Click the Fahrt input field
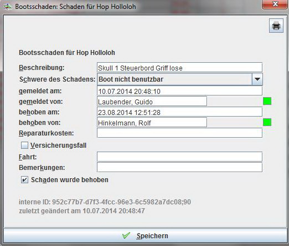Viewport: 289px width, 246px height. 179,157
